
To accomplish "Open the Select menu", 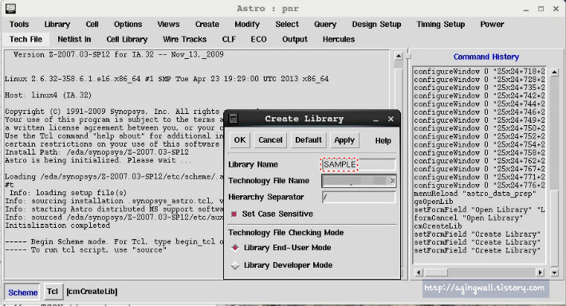I will click(287, 25).
